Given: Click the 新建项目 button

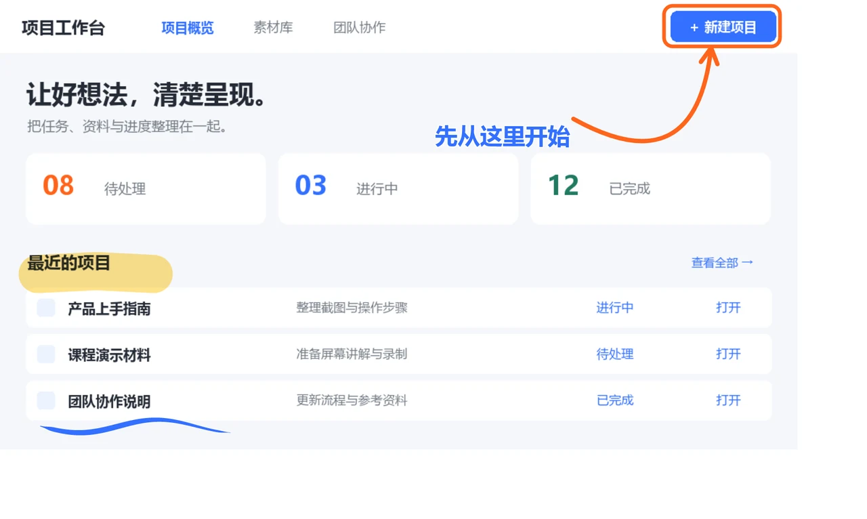Looking at the screenshot, I should [x=723, y=27].
